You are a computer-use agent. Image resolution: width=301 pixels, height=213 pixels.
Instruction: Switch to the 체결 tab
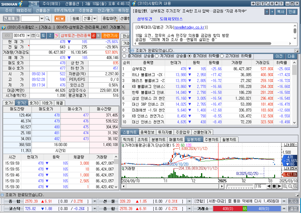tap(60, 103)
